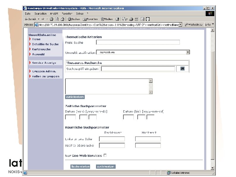The width and height of the screenshot is (236, 177).
Task: Click the Discuss toolbar icon
Action: coord(142,19)
